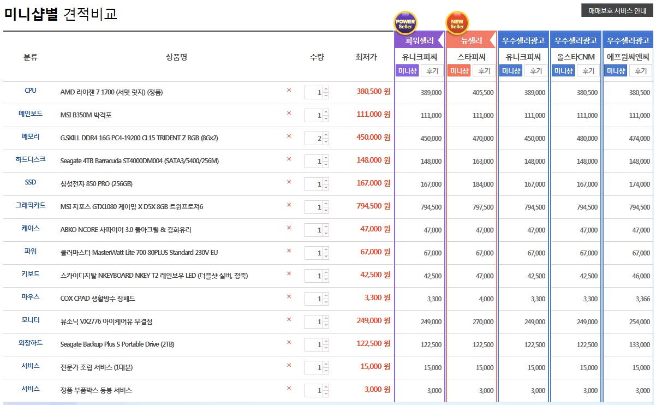The height and width of the screenshot is (405, 656).
Task: Open 미니샵 for 에프원씨앤씨
Action: coord(616,71)
